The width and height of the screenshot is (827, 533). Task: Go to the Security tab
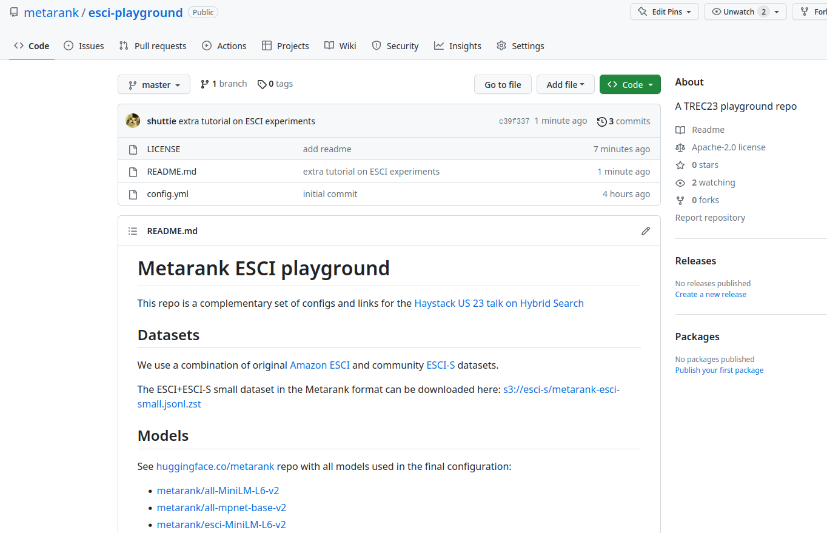coord(395,45)
